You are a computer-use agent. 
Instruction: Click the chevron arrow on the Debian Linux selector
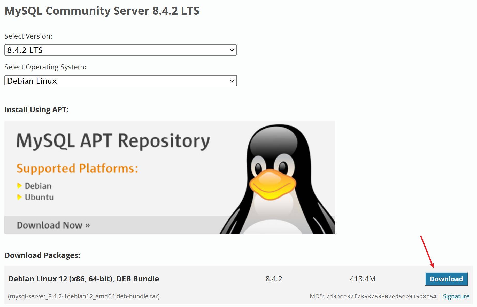point(232,81)
